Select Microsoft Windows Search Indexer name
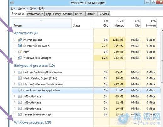This screenshot has height=127, width=163. coord(43,84)
